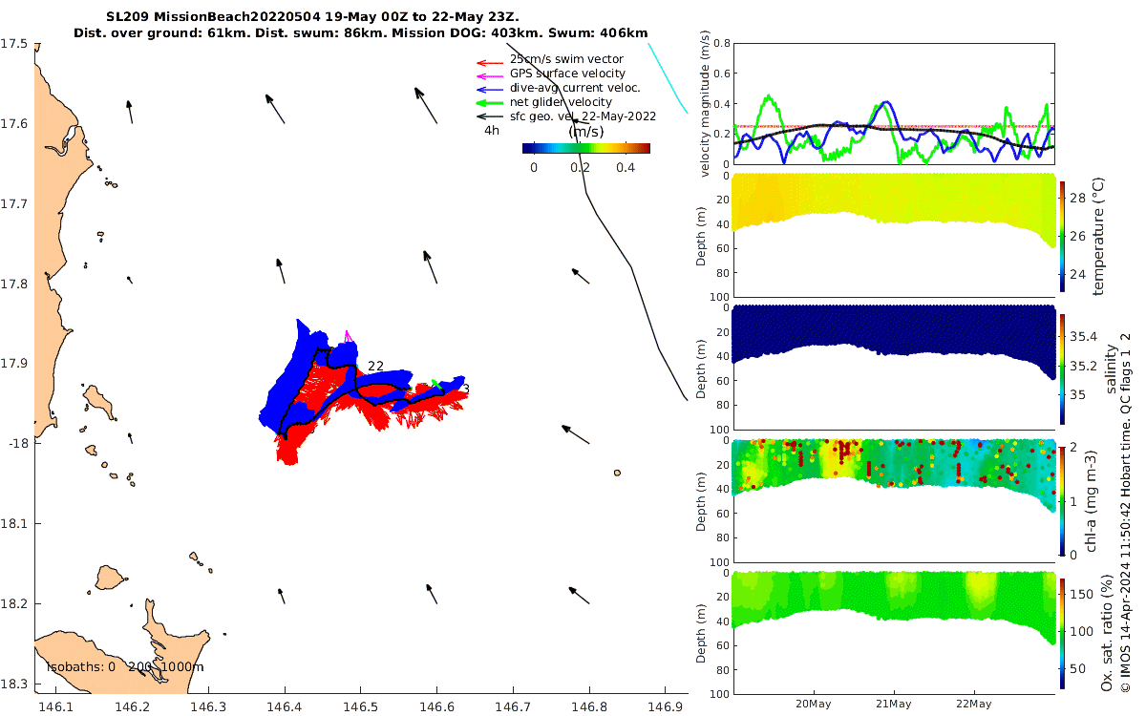1146x716 pixels.
Task: Click the chl-a depth section panel
Action: pyautogui.click(x=894, y=500)
